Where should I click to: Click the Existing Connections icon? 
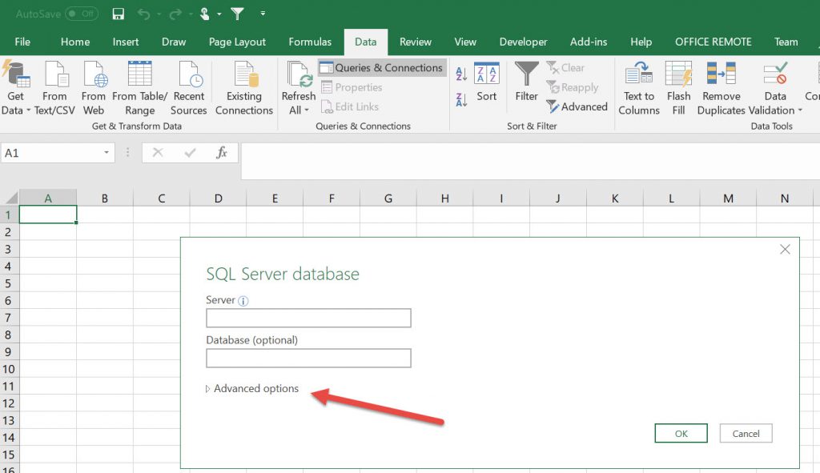pyautogui.click(x=244, y=74)
